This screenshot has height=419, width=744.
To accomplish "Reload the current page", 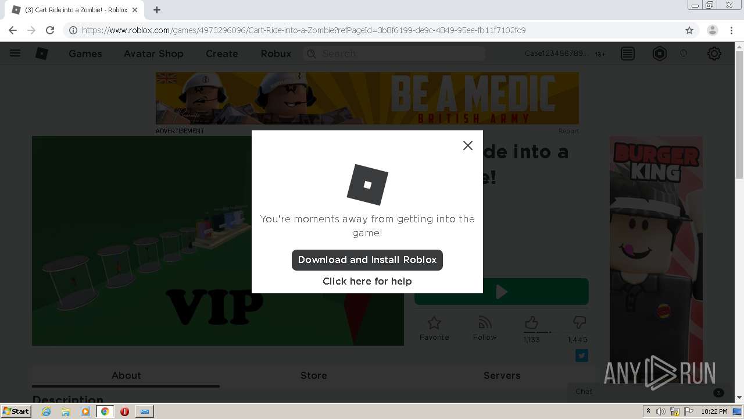I will (x=50, y=30).
